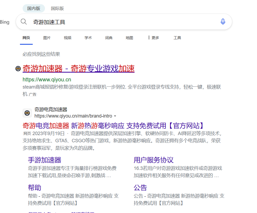Click the description under the 帮助 sitelink
The height and width of the screenshot is (213, 257).
pyautogui.click(x=73, y=199)
